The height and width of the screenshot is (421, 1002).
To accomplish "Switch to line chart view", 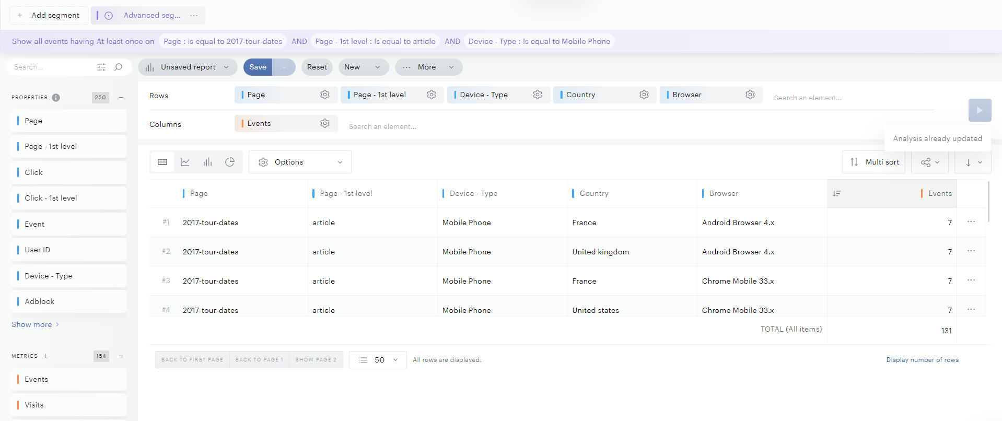I will [185, 162].
